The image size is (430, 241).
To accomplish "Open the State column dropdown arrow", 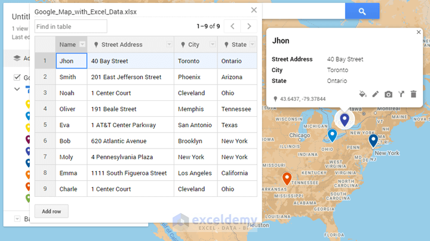I will tap(253, 44).
